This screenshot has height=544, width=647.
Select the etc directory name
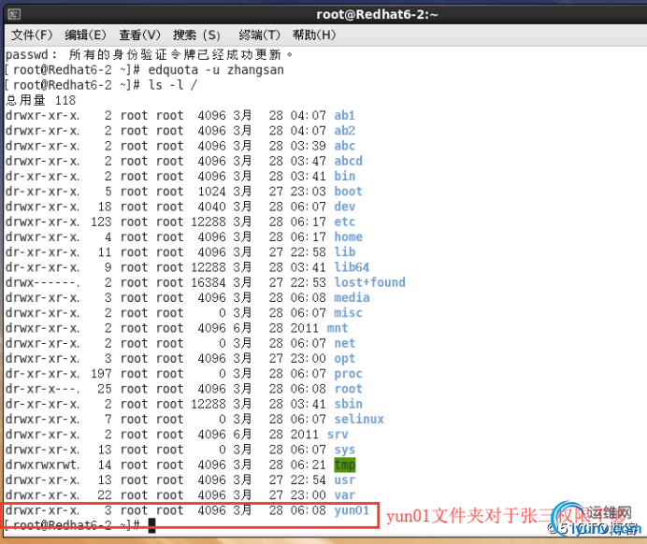point(345,222)
